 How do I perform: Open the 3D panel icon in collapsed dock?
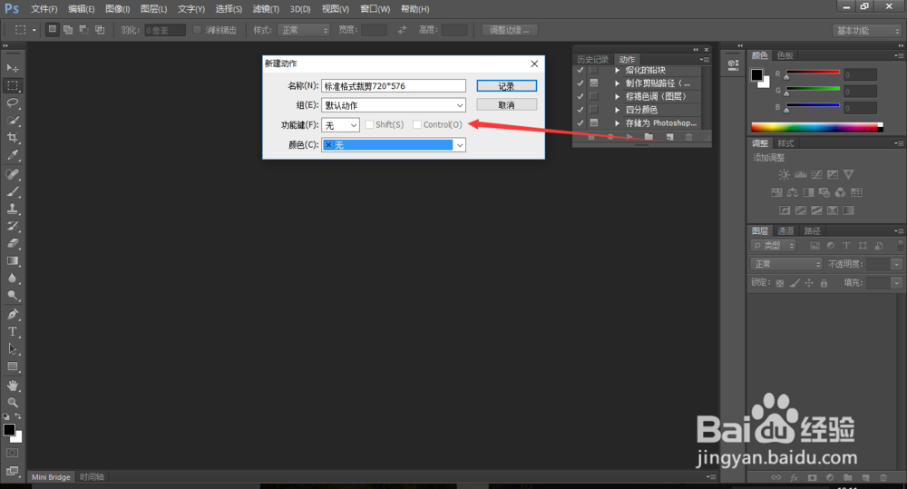click(733, 64)
